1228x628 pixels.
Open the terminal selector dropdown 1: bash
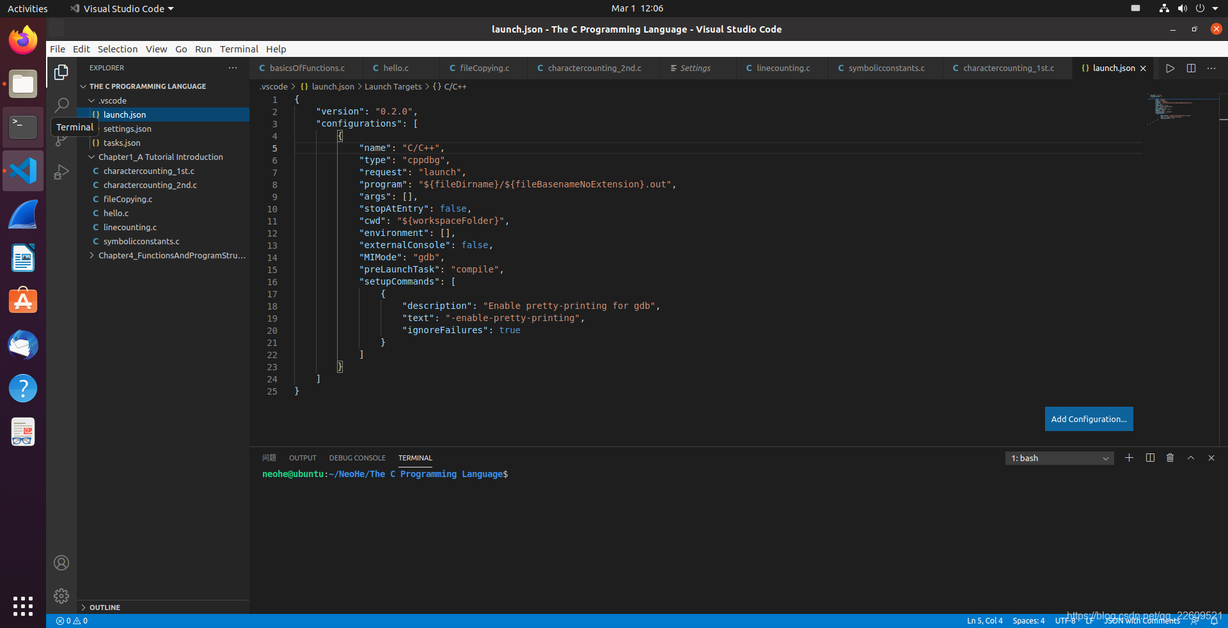tap(1059, 459)
